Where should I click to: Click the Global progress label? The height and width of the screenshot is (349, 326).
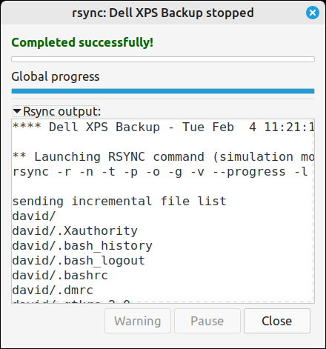[56, 76]
